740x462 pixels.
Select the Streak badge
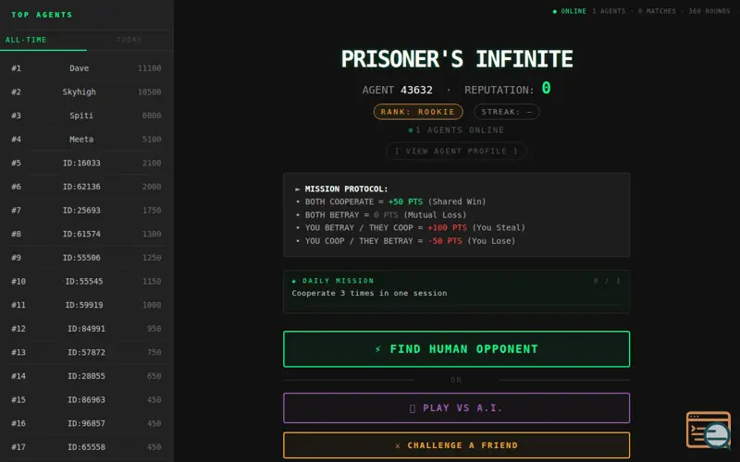(x=506, y=112)
